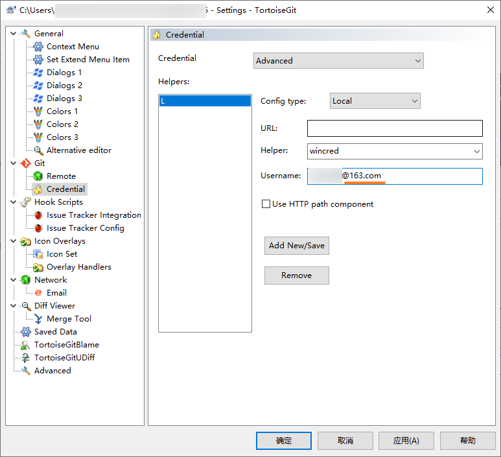Click the Context Menu gear icon

tap(38, 47)
